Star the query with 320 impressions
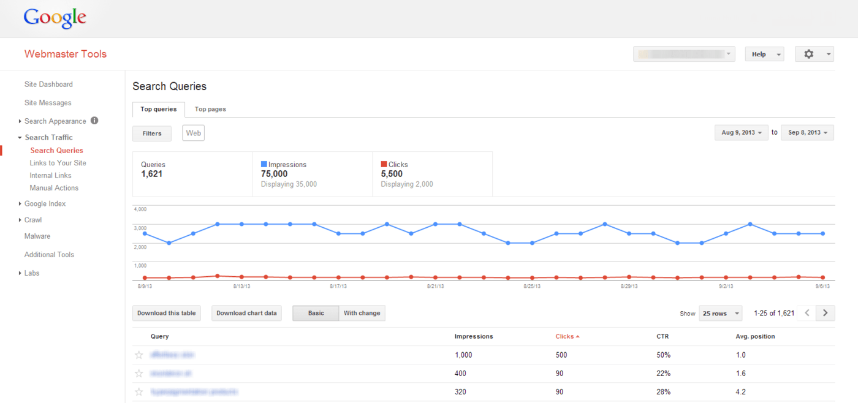858x403 pixels. (139, 392)
